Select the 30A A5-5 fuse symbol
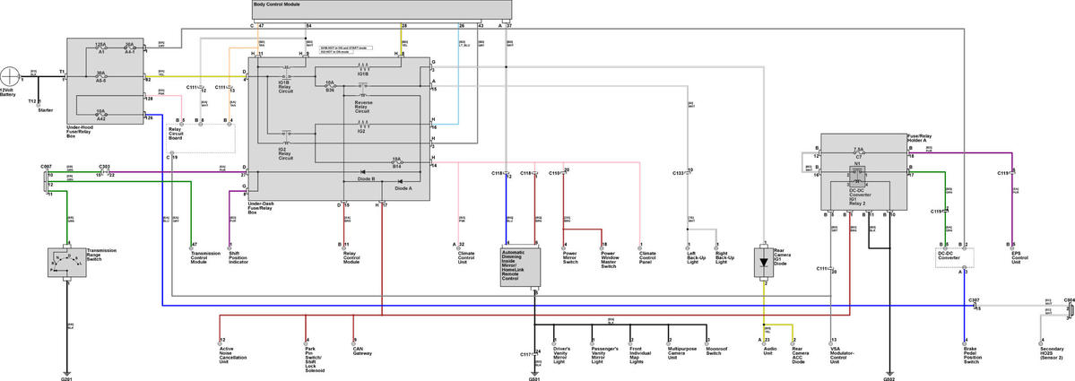 pyautogui.click(x=100, y=79)
